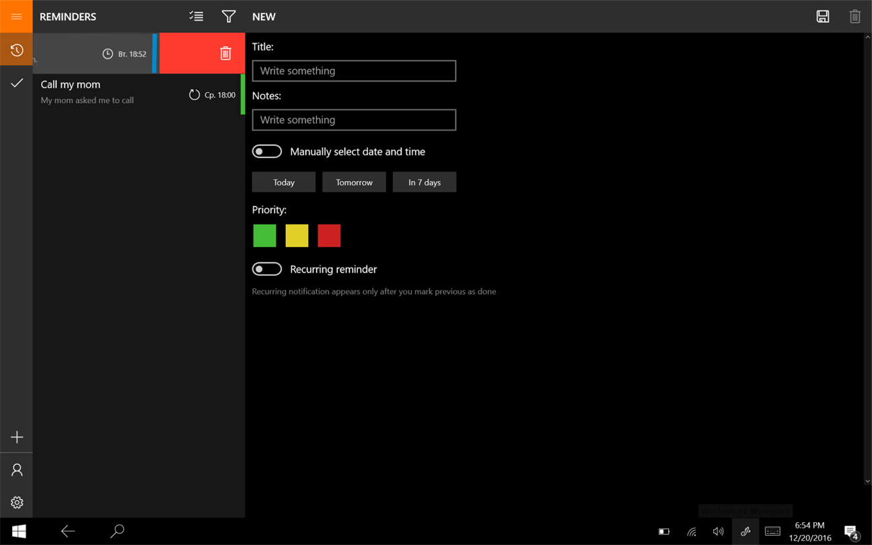Screen dimensions: 872x545
Task: Choose the Tomorrow button
Action: tap(354, 182)
